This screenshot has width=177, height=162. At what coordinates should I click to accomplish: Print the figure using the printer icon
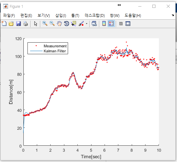coord(26,24)
